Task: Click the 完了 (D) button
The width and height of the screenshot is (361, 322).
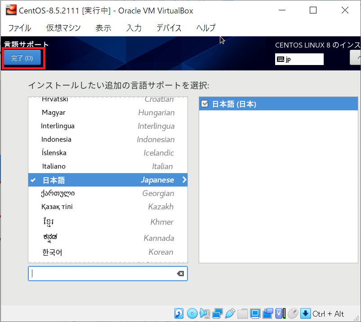Action: [x=22, y=58]
